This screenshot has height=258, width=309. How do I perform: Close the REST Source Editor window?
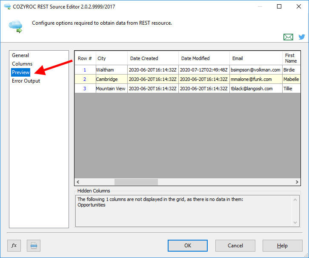(298, 6)
